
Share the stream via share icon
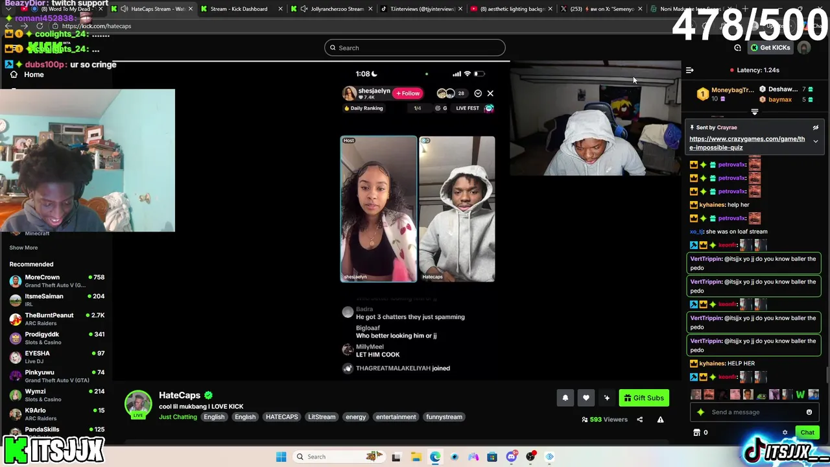[x=639, y=420]
